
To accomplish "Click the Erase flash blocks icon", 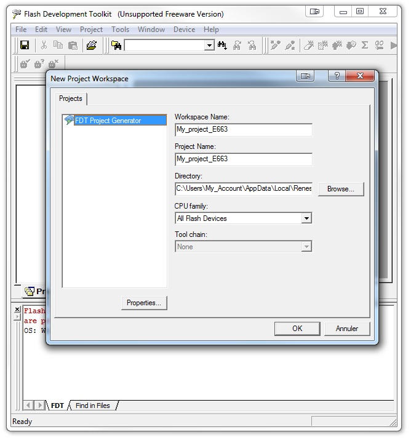I will tap(309, 45).
